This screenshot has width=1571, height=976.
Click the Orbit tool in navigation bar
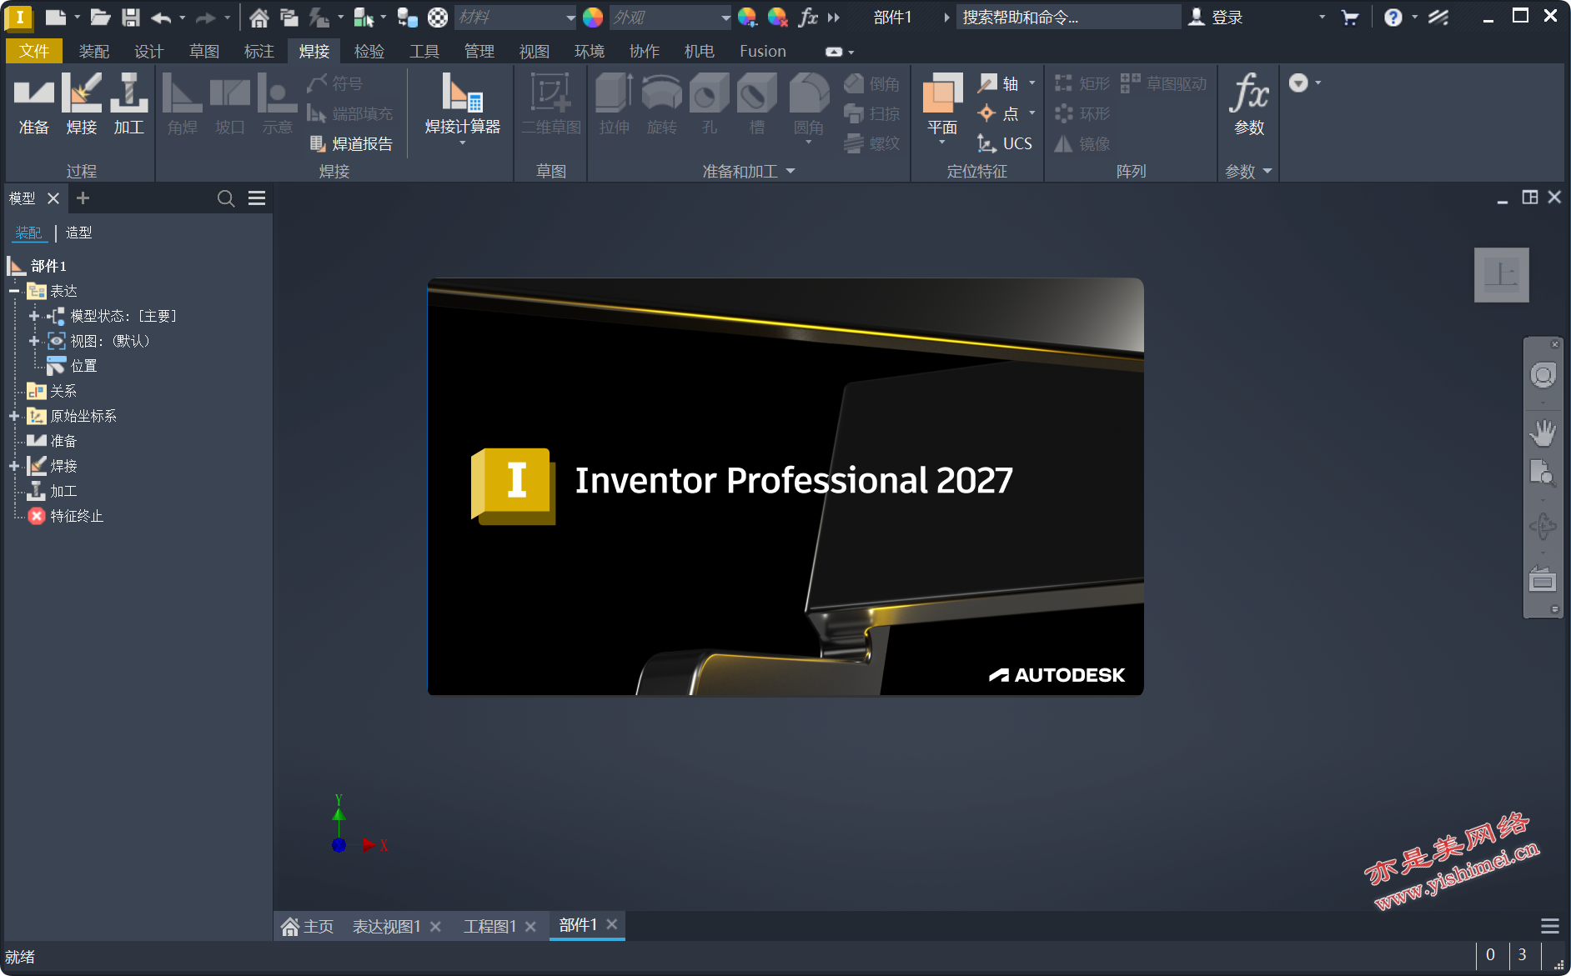tap(1543, 526)
